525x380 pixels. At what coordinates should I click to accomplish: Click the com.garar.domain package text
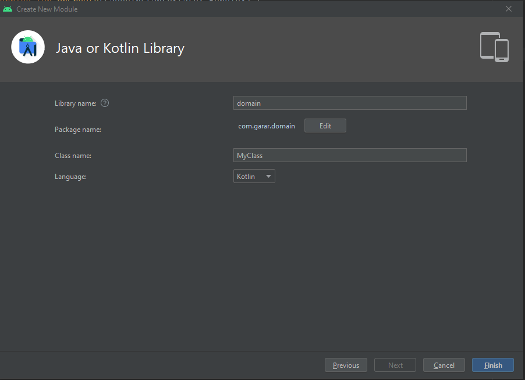click(x=267, y=126)
